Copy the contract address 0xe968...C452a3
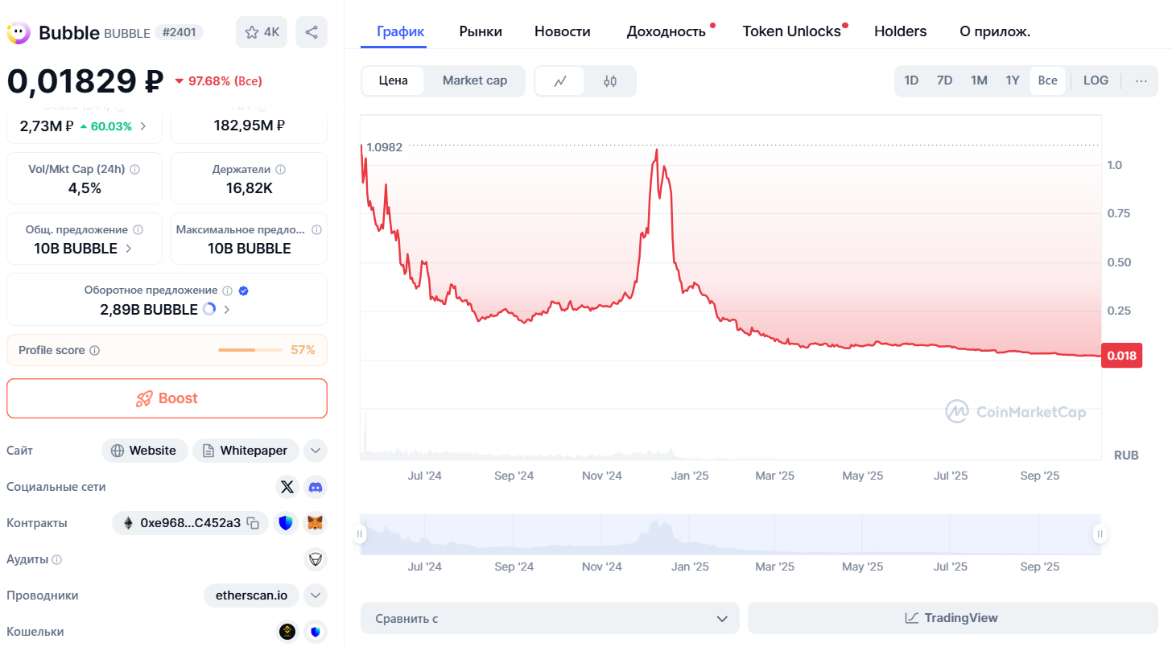This screenshot has height=647, width=1172. [253, 523]
